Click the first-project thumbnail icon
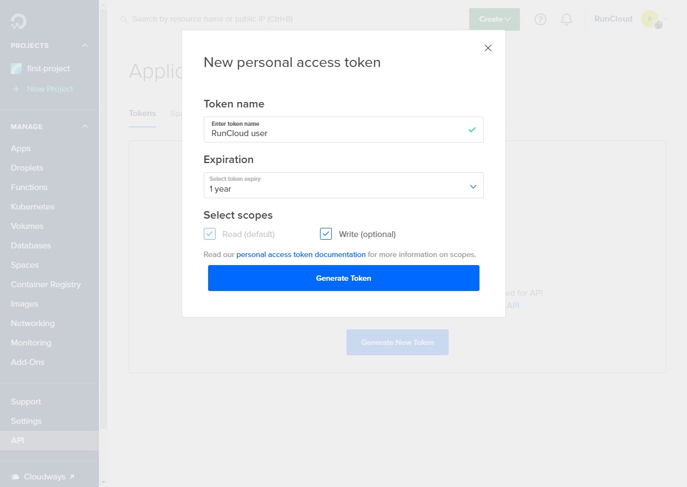Viewport: 687px width, 487px height. pyautogui.click(x=16, y=69)
